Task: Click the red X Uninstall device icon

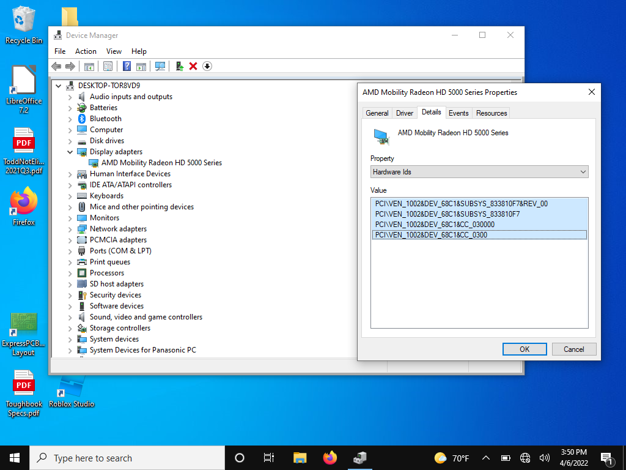Action: click(193, 66)
